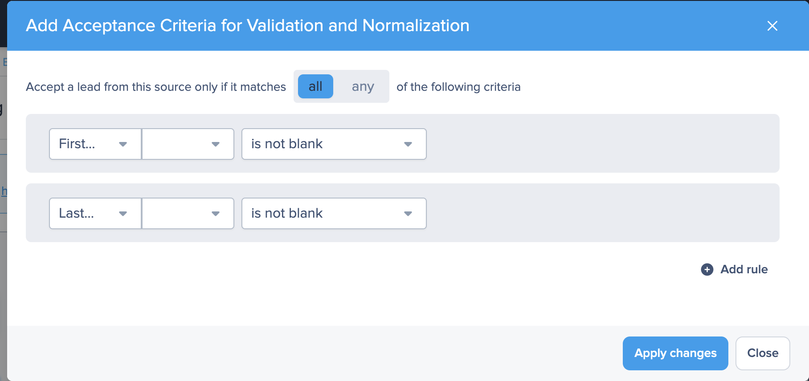Close the dialog with the X icon
This screenshot has width=809, height=381.
[x=772, y=26]
